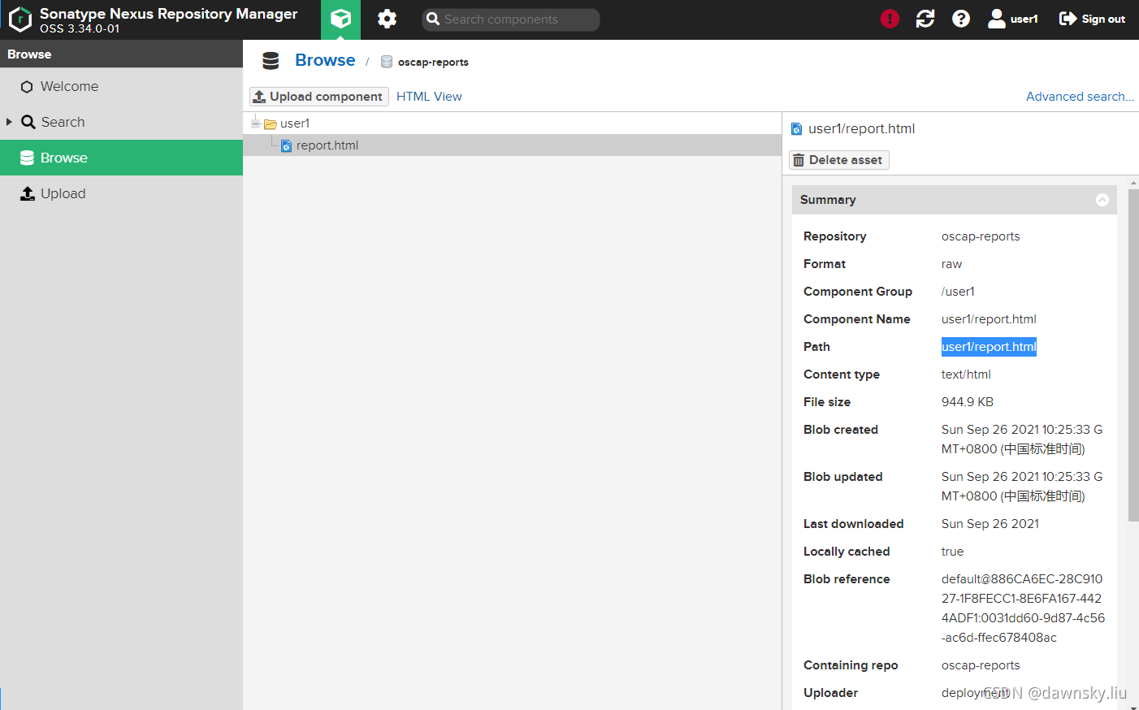This screenshot has width=1139, height=710.
Task: Open the Browse cube icon in header
Action: [x=340, y=19]
